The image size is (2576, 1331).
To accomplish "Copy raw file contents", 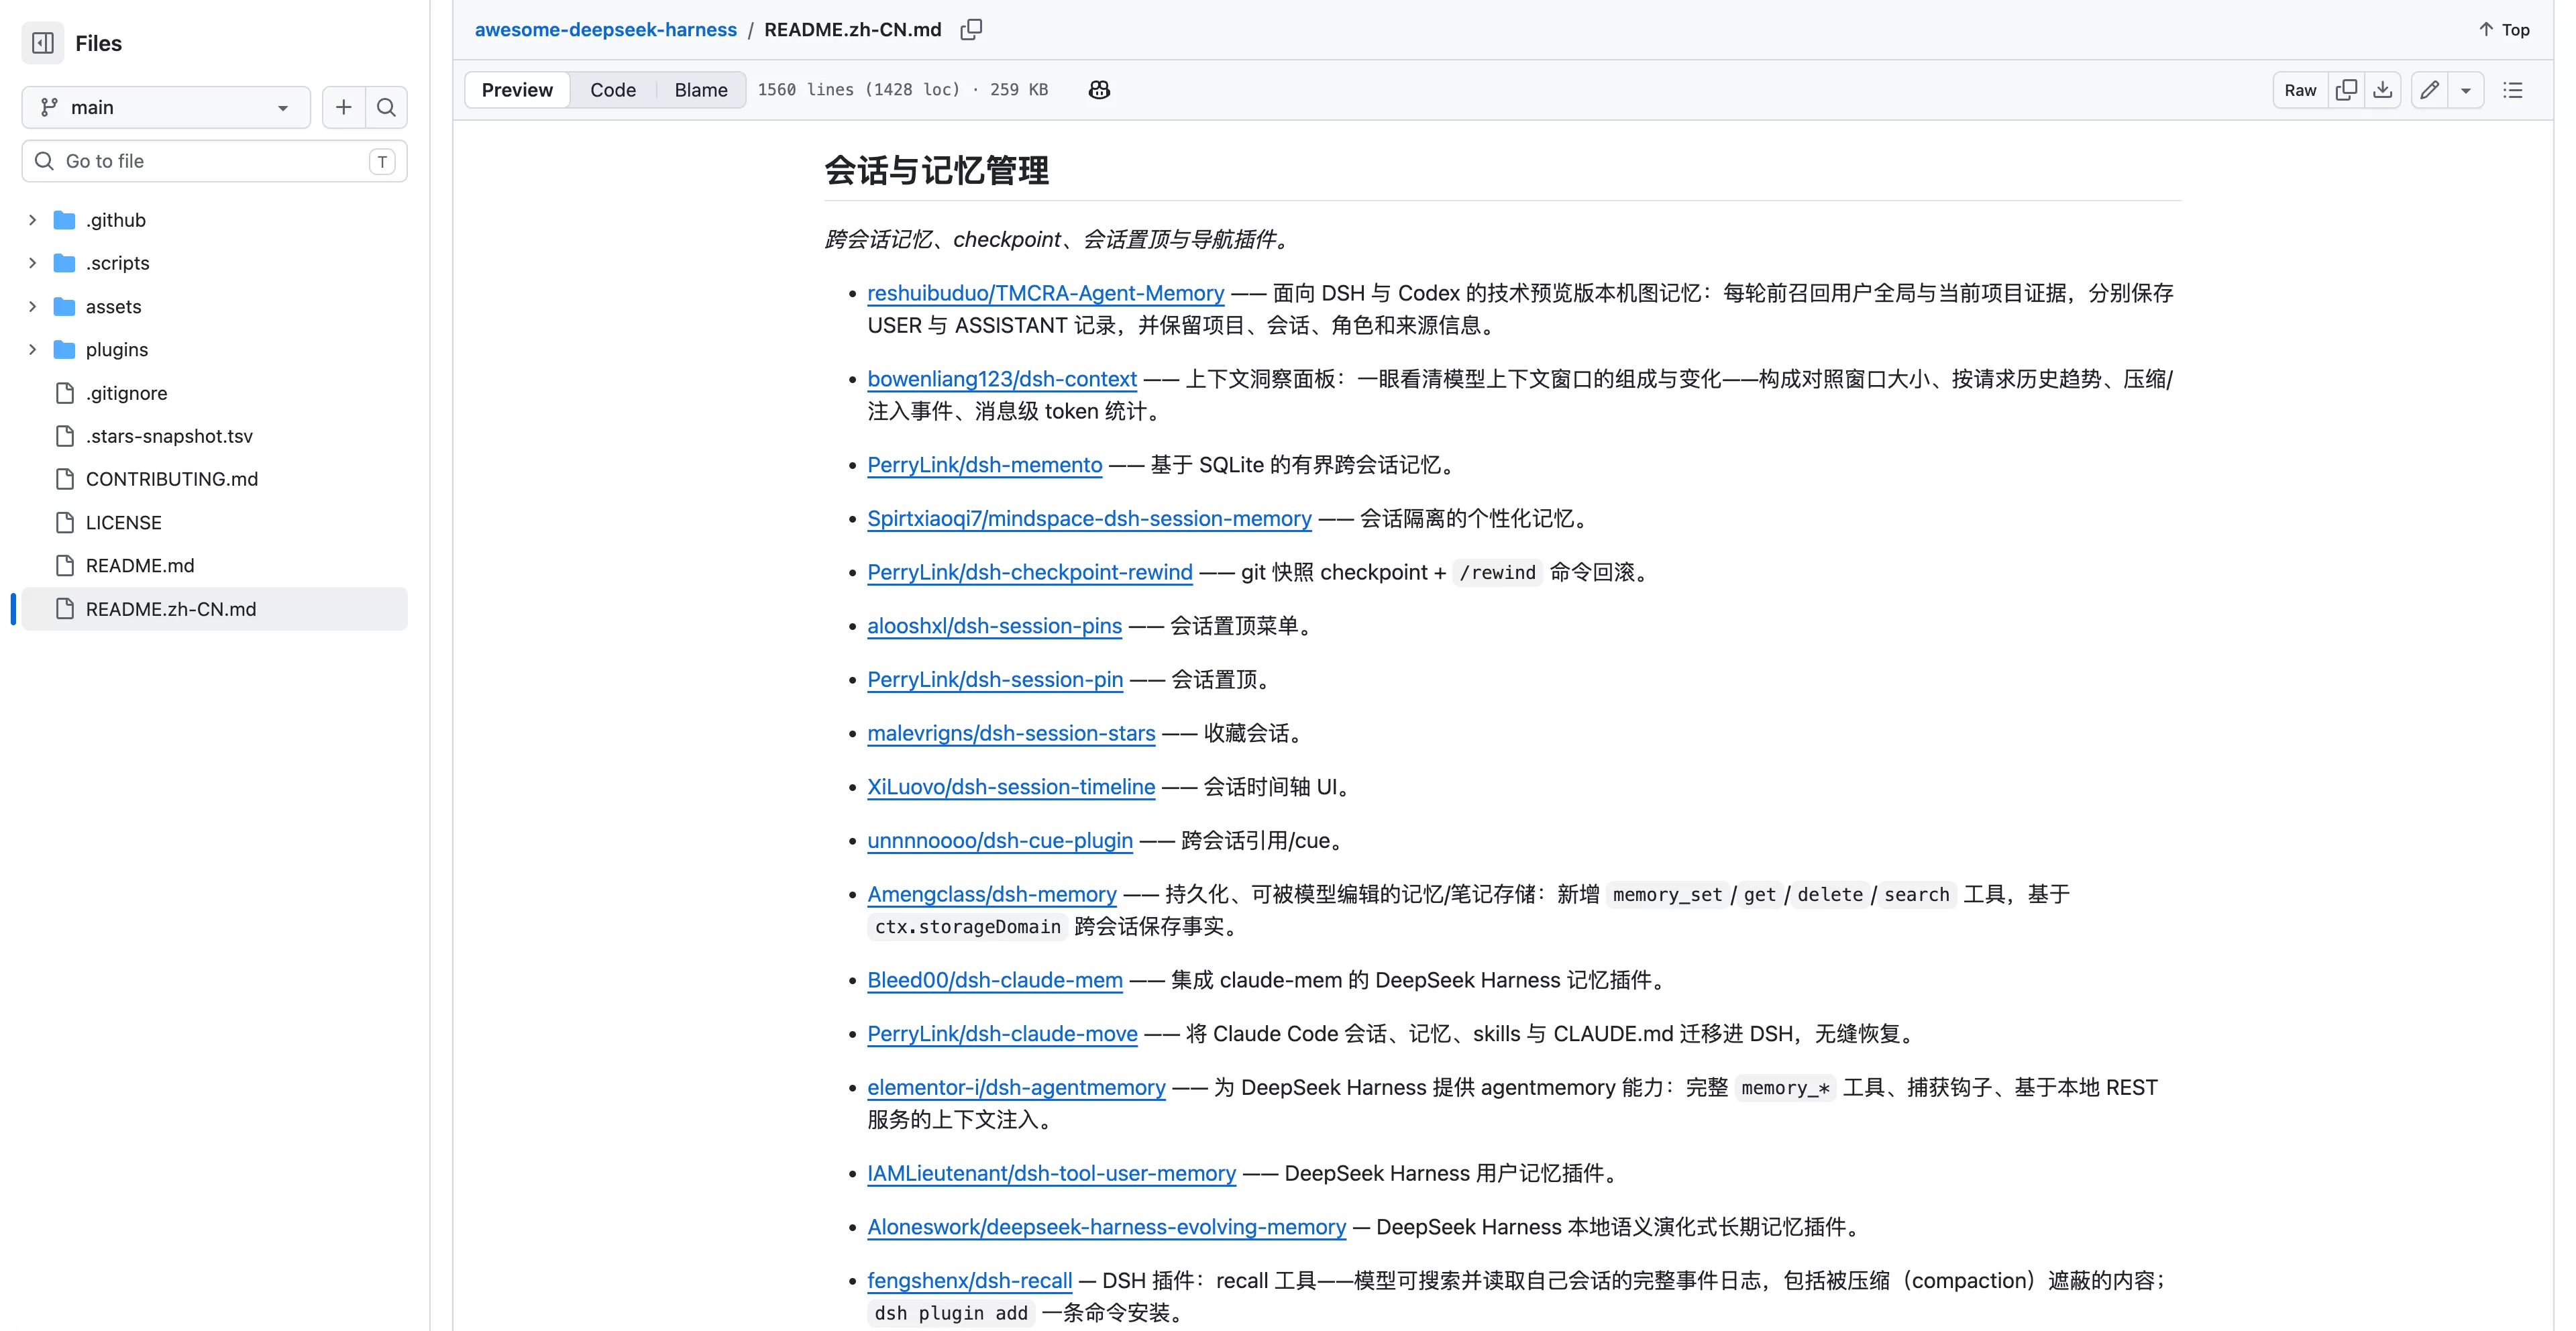I will (2346, 90).
